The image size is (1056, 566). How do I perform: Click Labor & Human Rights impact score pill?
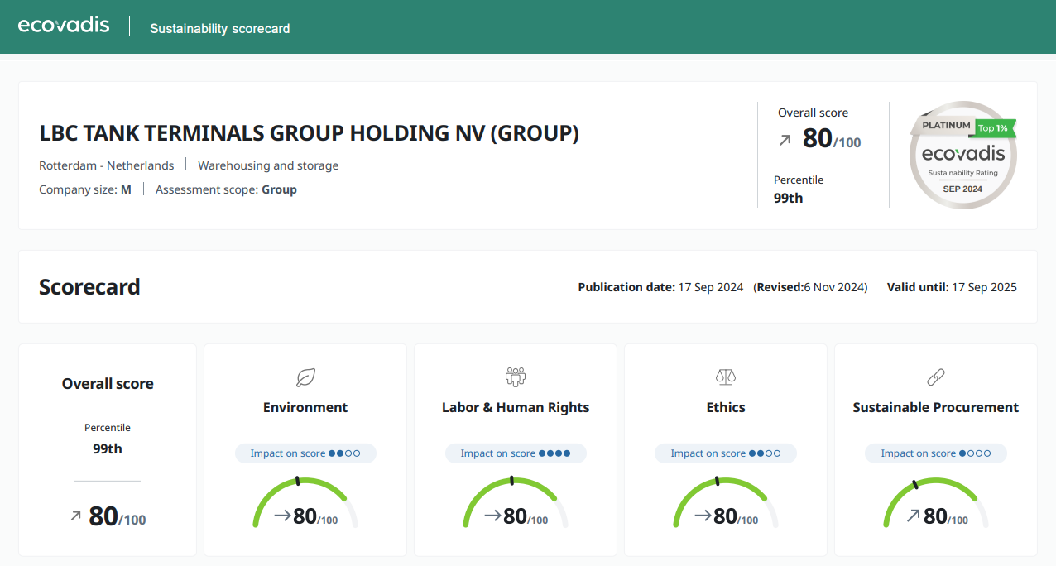pyautogui.click(x=516, y=453)
